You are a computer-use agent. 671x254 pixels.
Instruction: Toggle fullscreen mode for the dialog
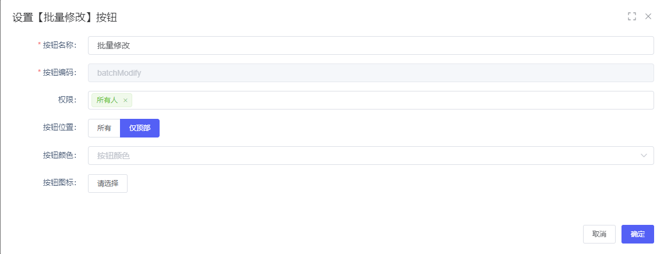(632, 16)
